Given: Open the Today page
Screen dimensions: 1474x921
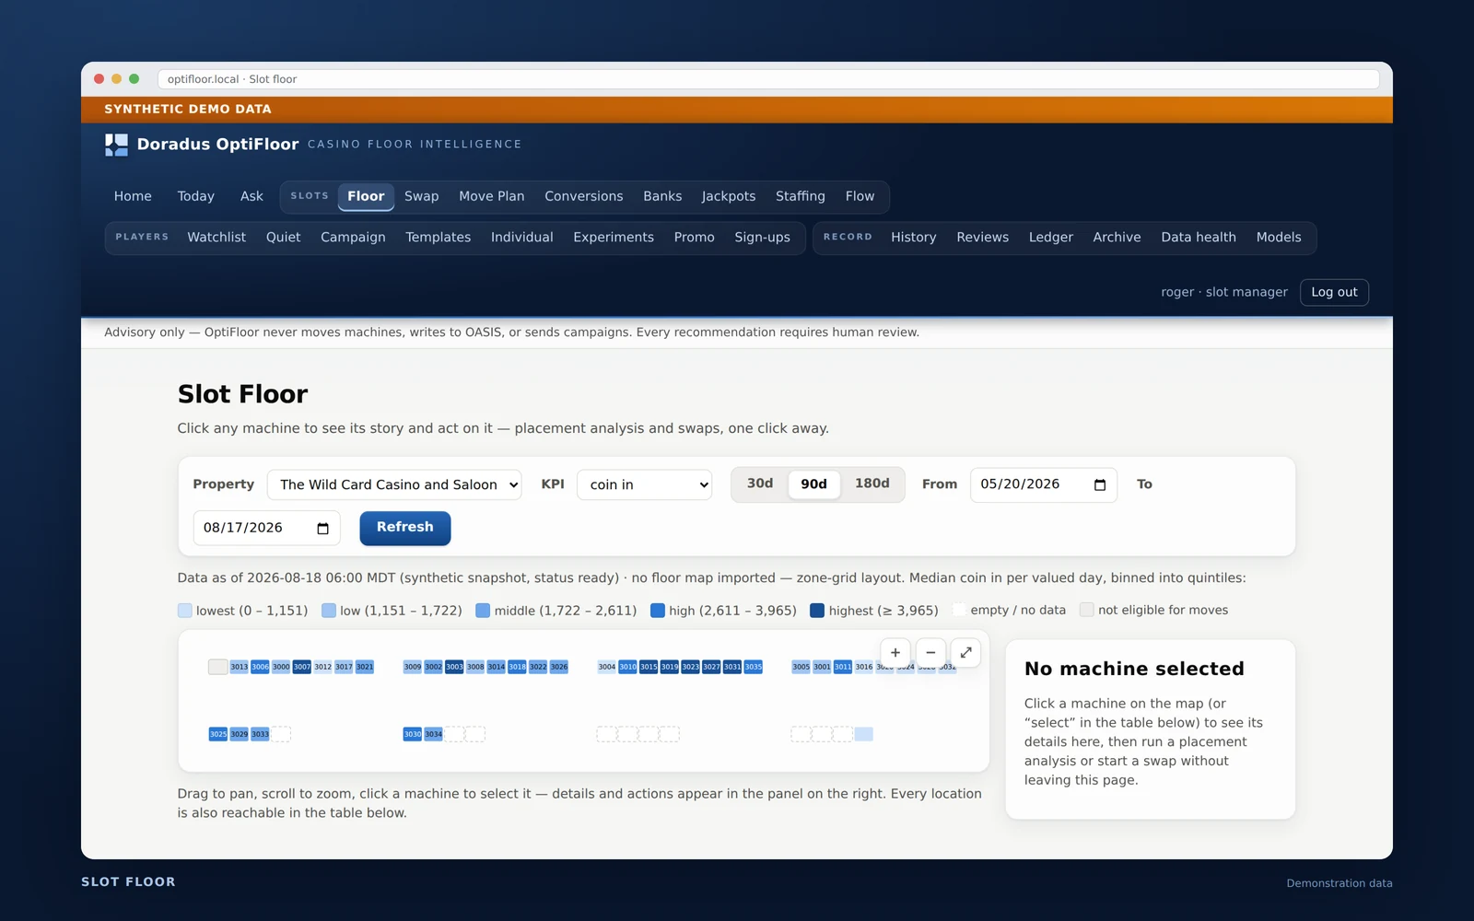Looking at the screenshot, I should pyautogui.click(x=195, y=196).
